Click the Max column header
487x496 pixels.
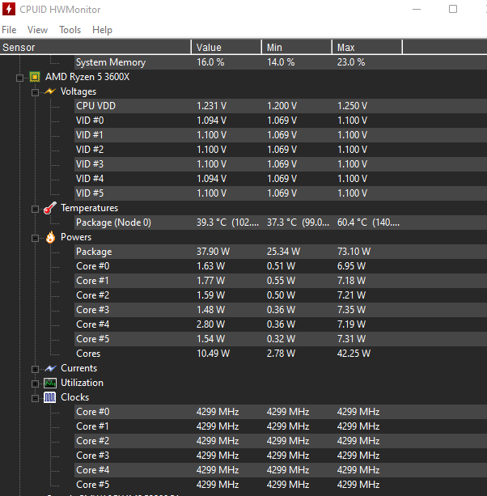(x=367, y=47)
